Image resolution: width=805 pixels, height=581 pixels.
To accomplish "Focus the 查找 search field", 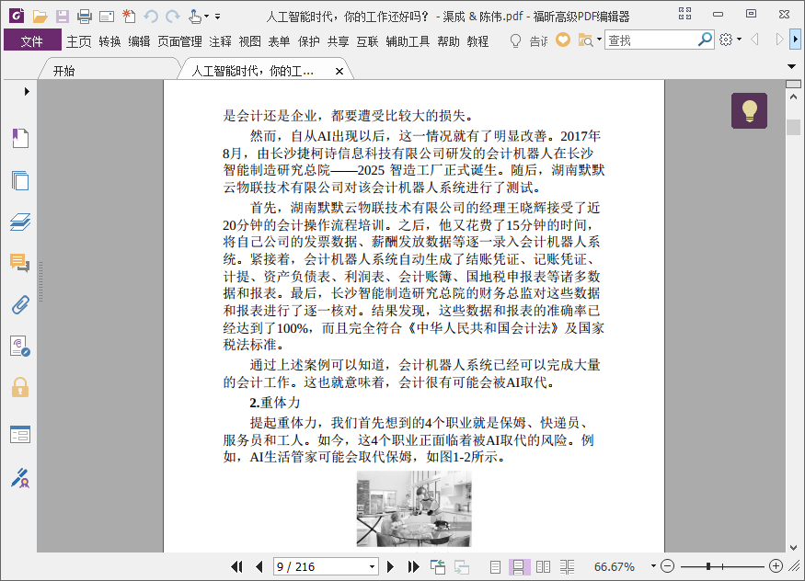I will pyautogui.click(x=650, y=40).
